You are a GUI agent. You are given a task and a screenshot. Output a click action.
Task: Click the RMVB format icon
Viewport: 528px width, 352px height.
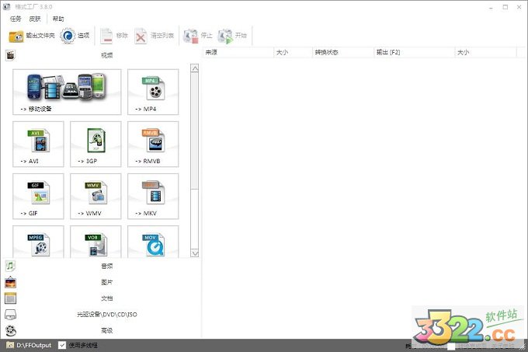(x=153, y=144)
